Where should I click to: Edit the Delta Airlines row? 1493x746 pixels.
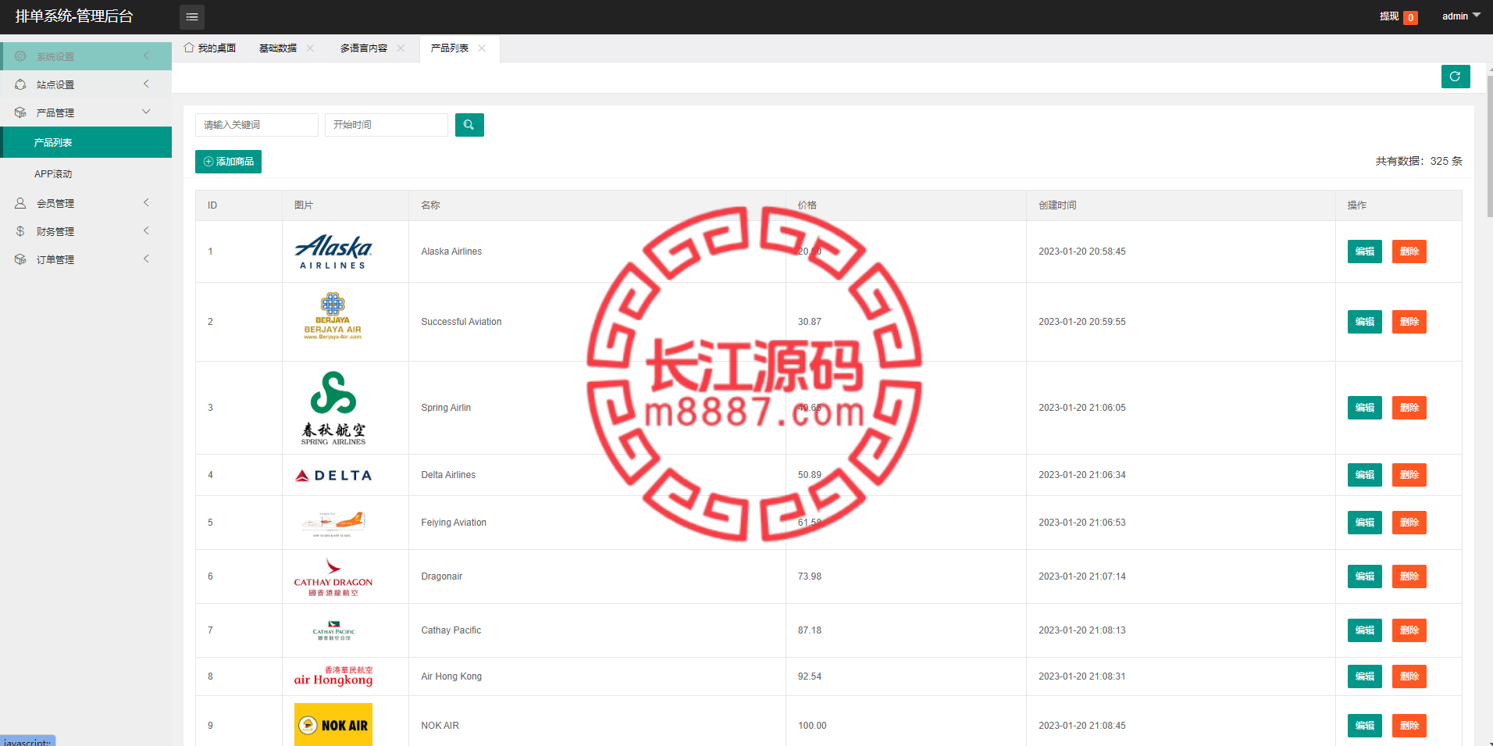click(x=1365, y=475)
